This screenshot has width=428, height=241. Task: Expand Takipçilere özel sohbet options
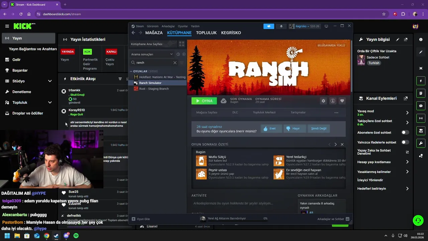(x=407, y=123)
